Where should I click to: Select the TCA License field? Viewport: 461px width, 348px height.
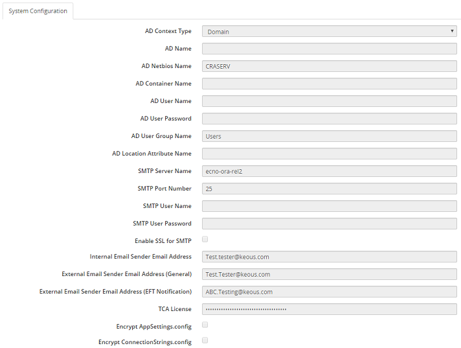pos(329,309)
